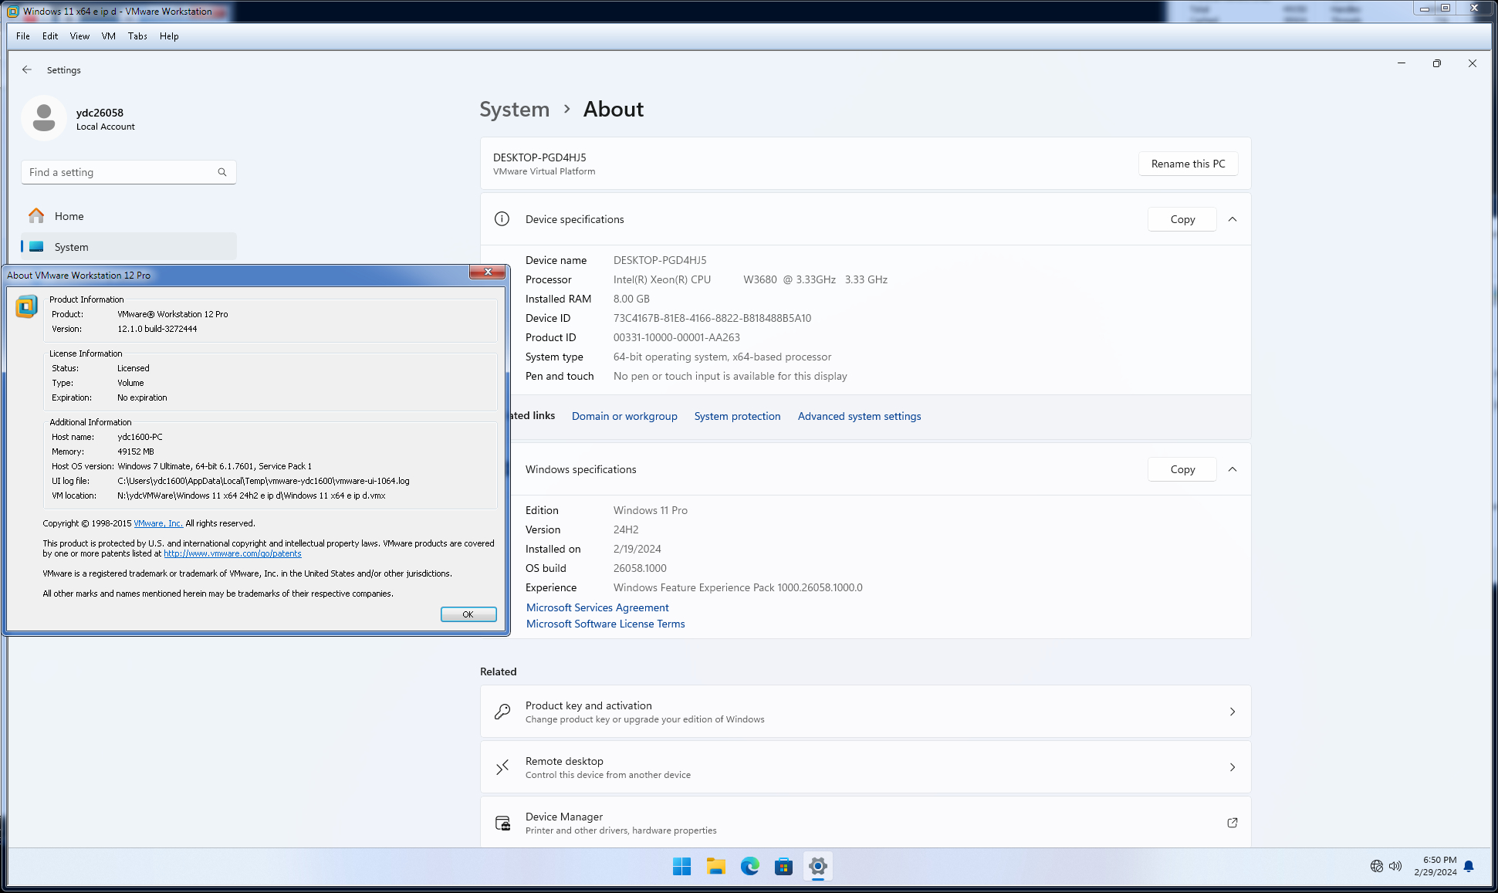This screenshot has width=1498, height=893.
Task: Click the network globe tray icon
Action: click(1377, 866)
